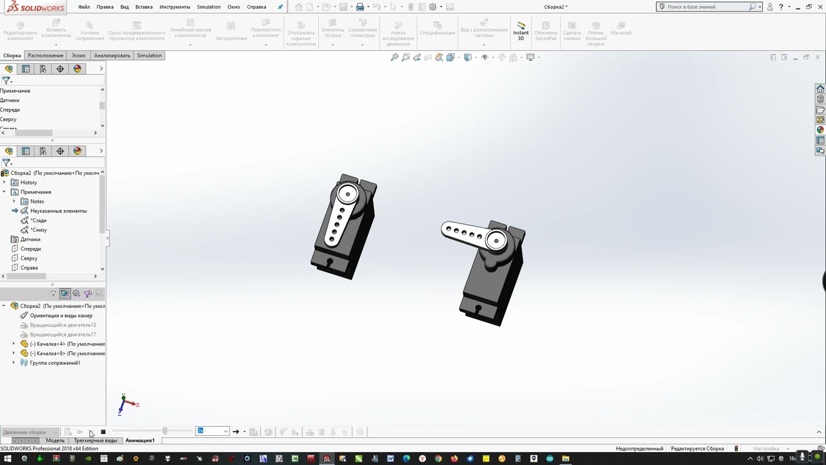
Task: Open the Вставка menu
Action: tap(144, 6)
